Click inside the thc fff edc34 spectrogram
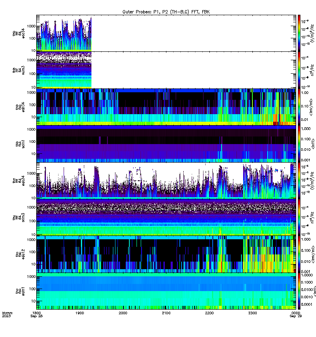Viewport: 316px width, 337px height. pyautogui.click(x=166, y=181)
